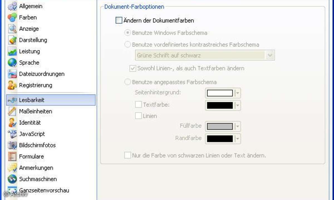Click the Sprache globe icon
This screenshot has height=200, width=334.
coord(12,62)
